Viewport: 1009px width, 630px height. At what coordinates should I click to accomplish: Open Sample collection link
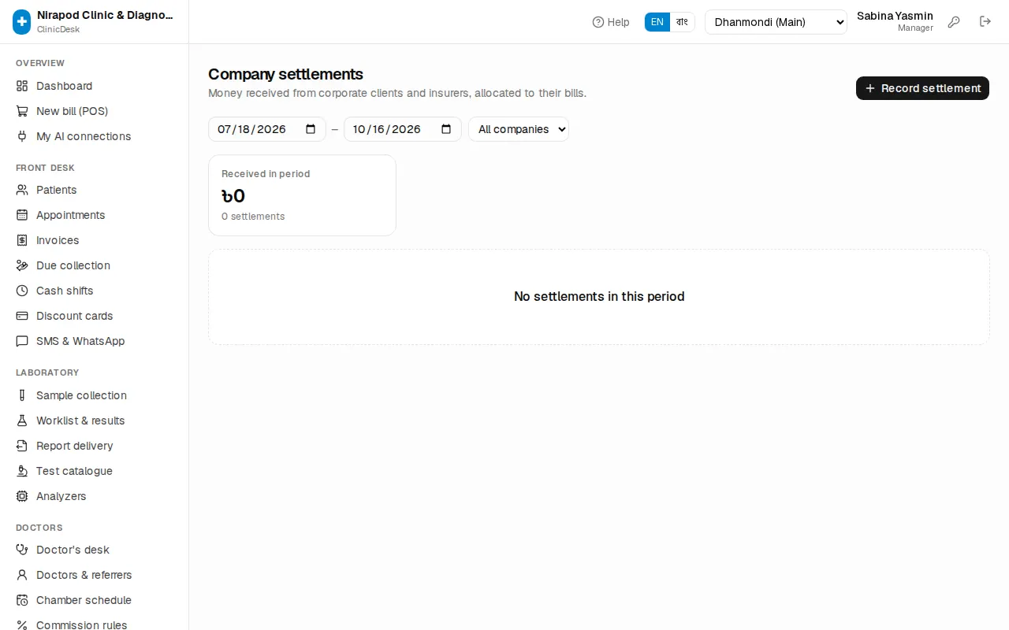[x=95, y=395]
